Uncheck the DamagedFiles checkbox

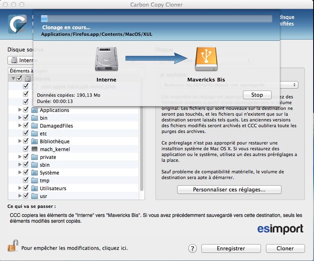(x=25, y=126)
